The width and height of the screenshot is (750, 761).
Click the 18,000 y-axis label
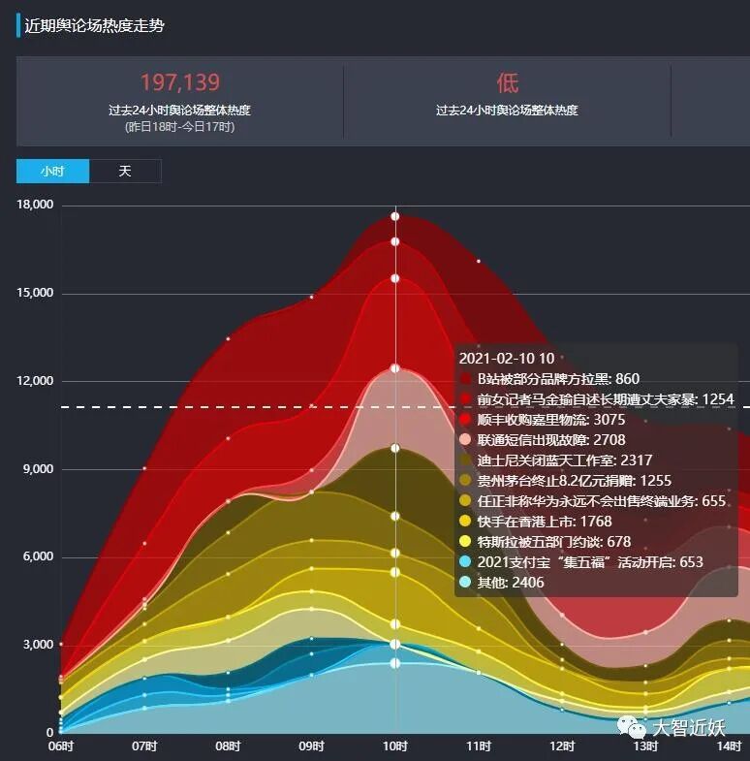click(35, 205)
